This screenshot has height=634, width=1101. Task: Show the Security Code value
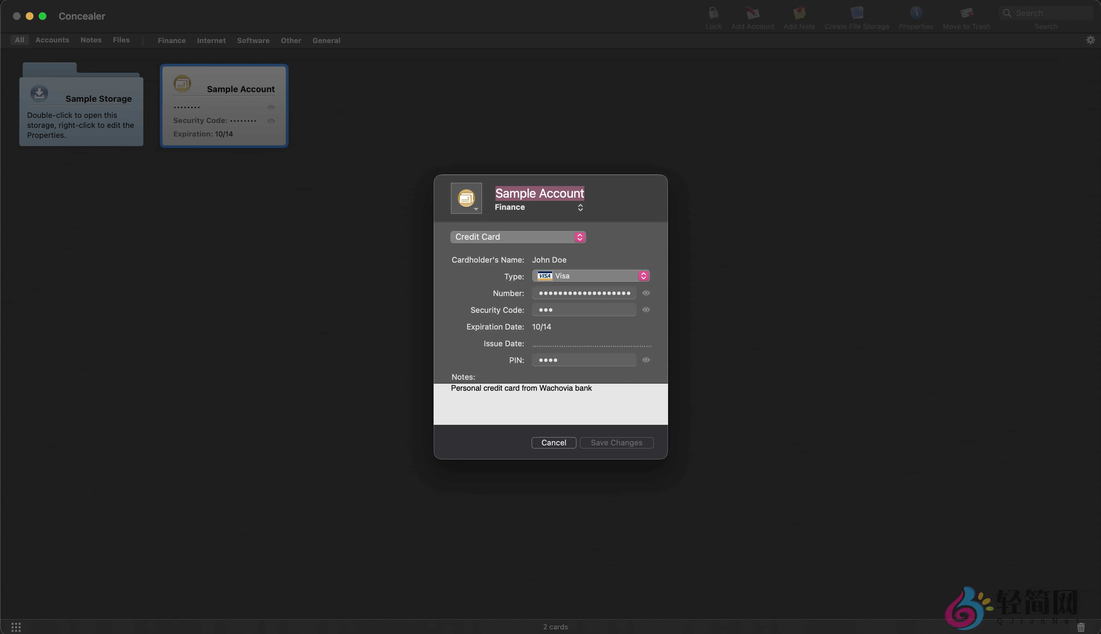point(646,310)
